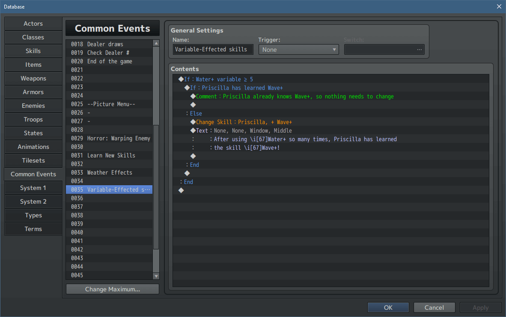Select the green Comment command line
Viewport: 506px width, 317px height.
331,96
